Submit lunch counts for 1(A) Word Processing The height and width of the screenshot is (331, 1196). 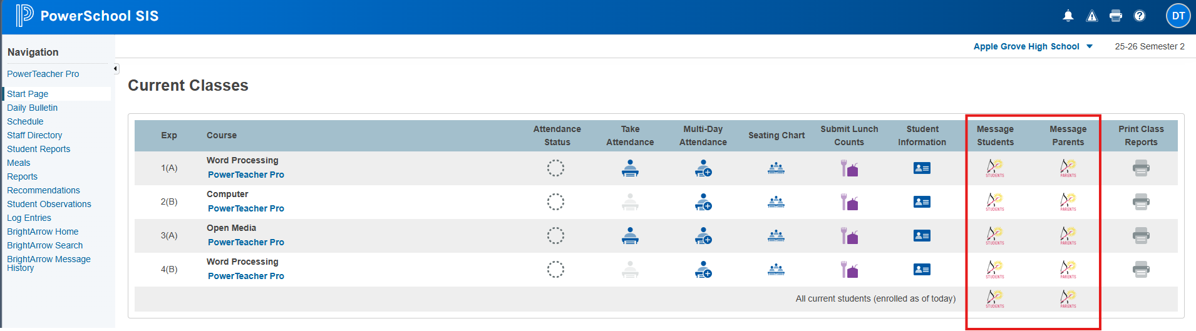[849, 168]
